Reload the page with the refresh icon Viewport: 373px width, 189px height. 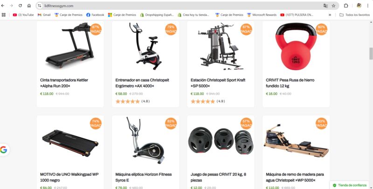pos(20,6)
